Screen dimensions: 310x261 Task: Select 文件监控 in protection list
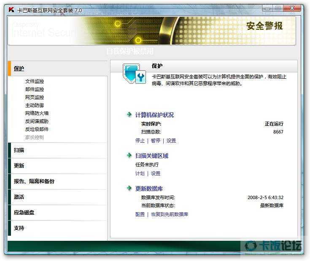click(x=35, y=81)
